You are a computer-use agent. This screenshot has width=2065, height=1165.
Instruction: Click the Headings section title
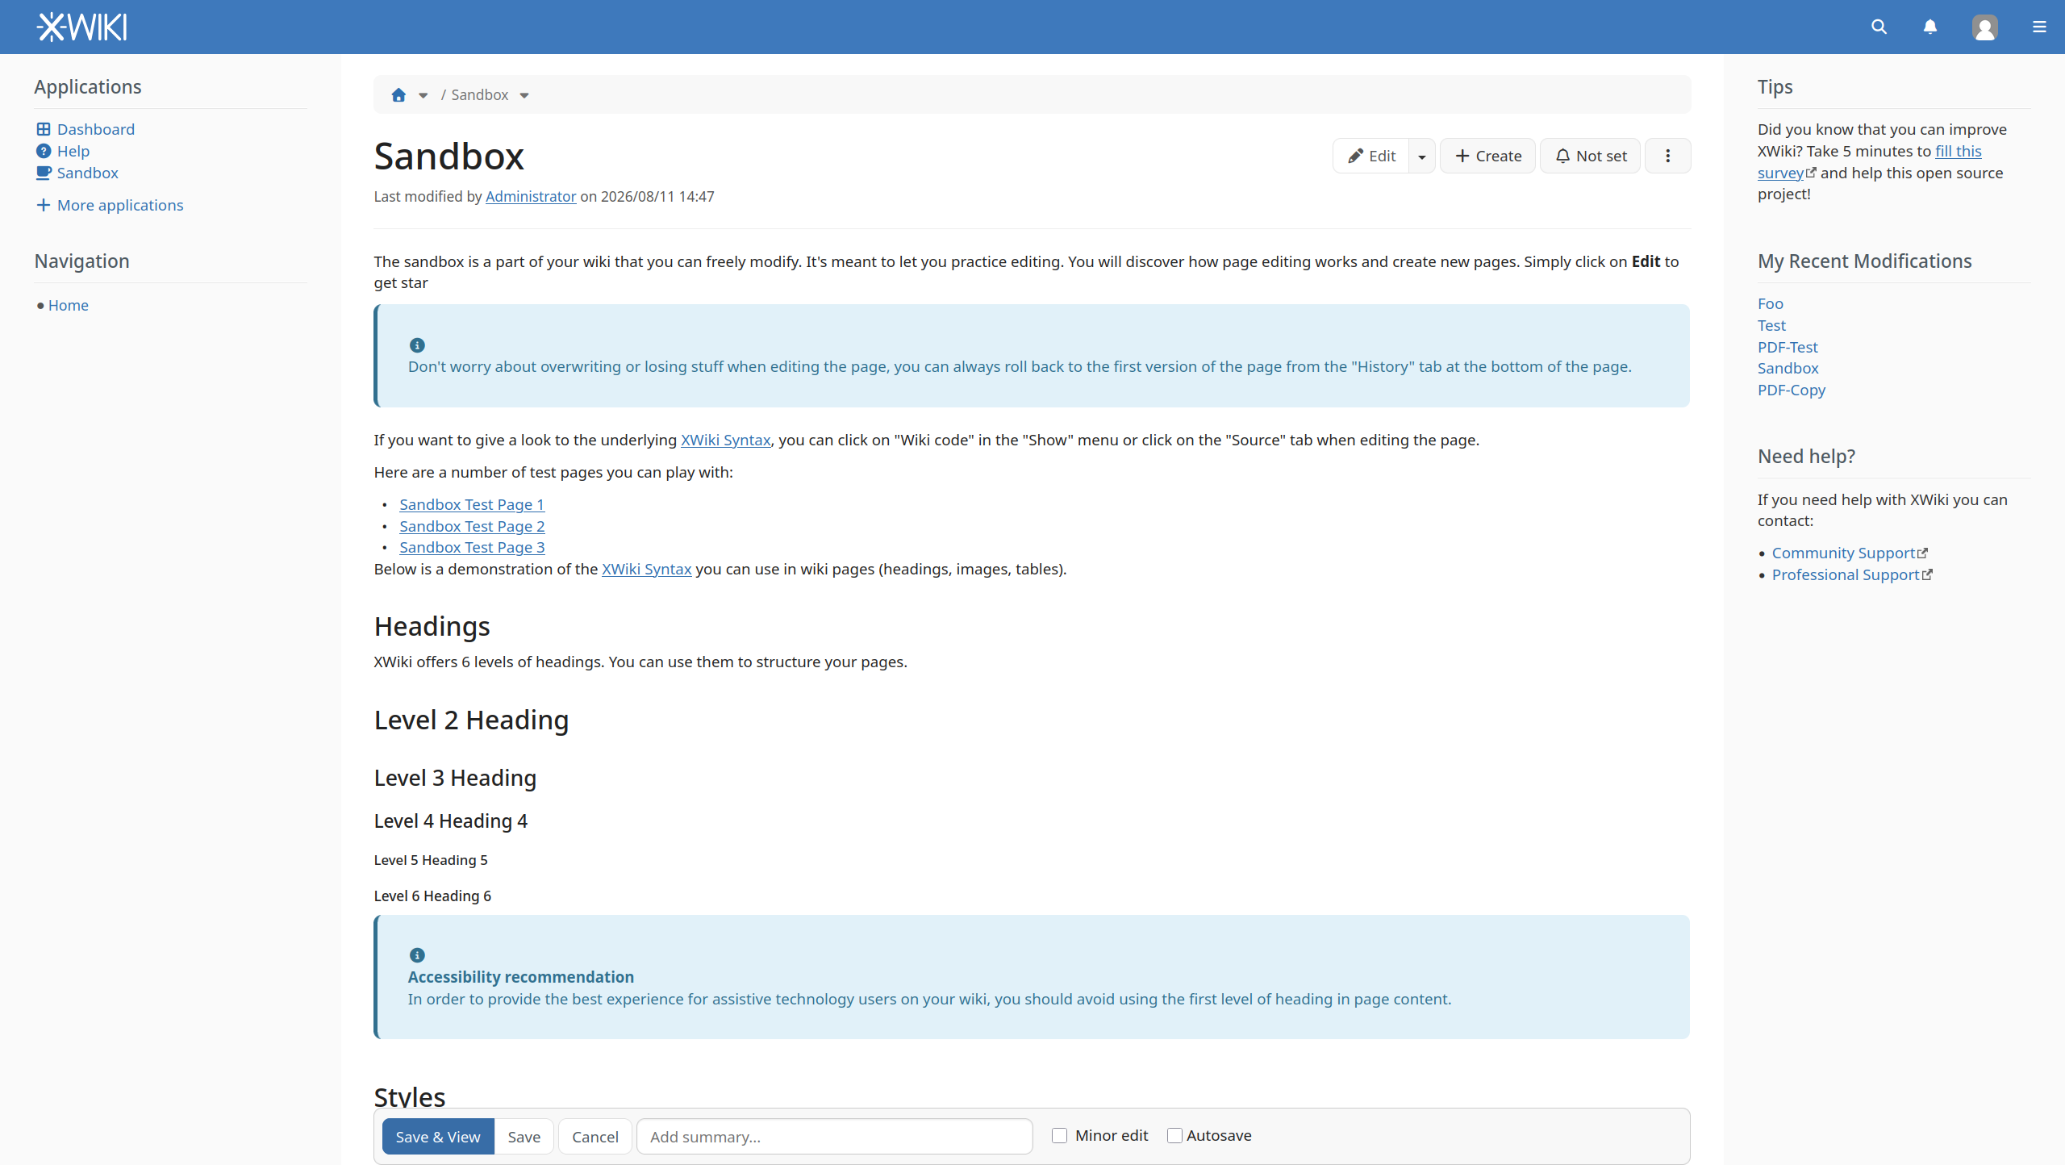[x=432, y=626]
